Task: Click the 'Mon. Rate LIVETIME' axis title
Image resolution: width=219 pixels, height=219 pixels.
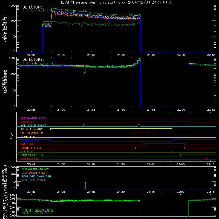Action: pyautogui.click(x=4, y=206)
